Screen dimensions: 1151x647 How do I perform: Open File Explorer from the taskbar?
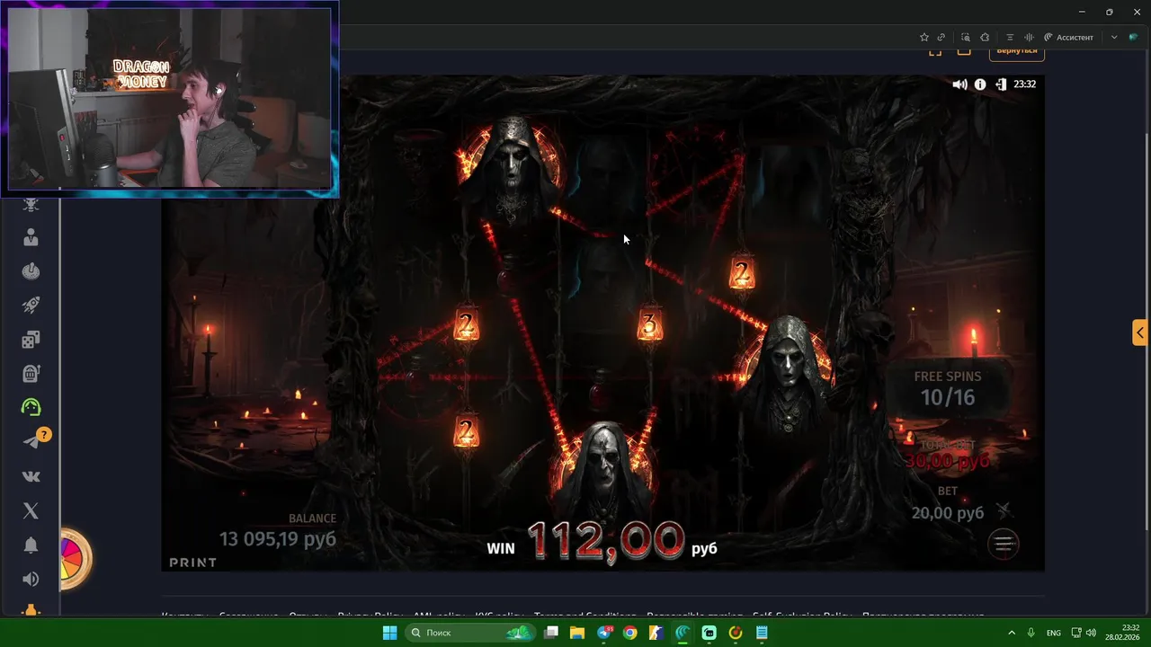[577, 633]
